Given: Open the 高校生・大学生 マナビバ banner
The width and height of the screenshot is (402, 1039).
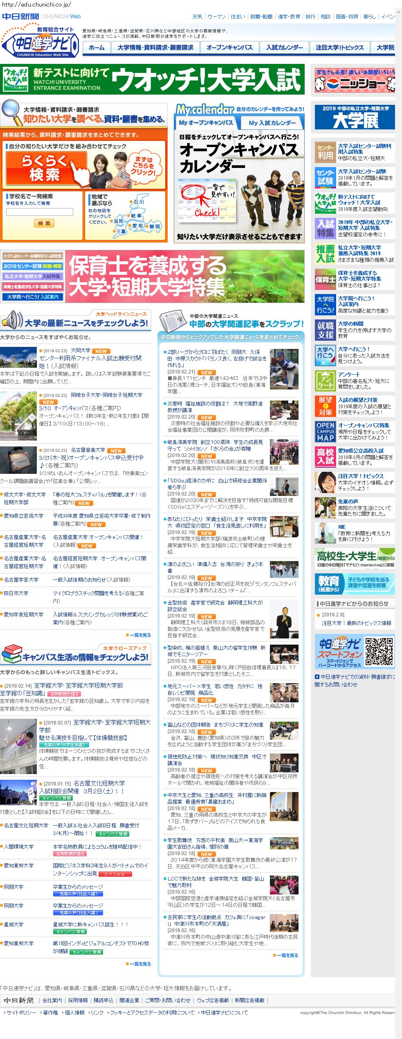Looking at the screenshot, I should pos(355,558).
